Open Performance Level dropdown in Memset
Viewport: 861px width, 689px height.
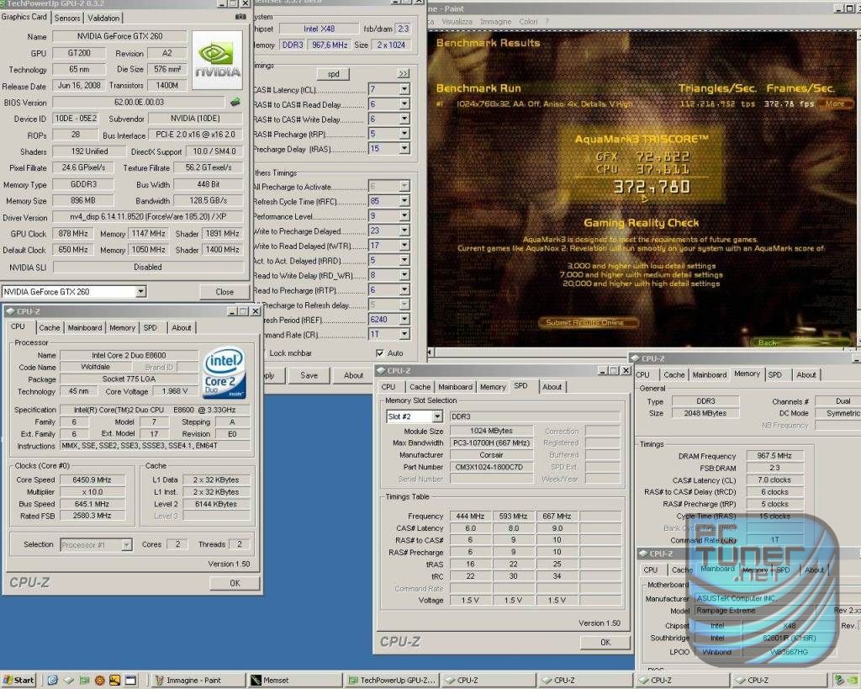pos(404,216)
